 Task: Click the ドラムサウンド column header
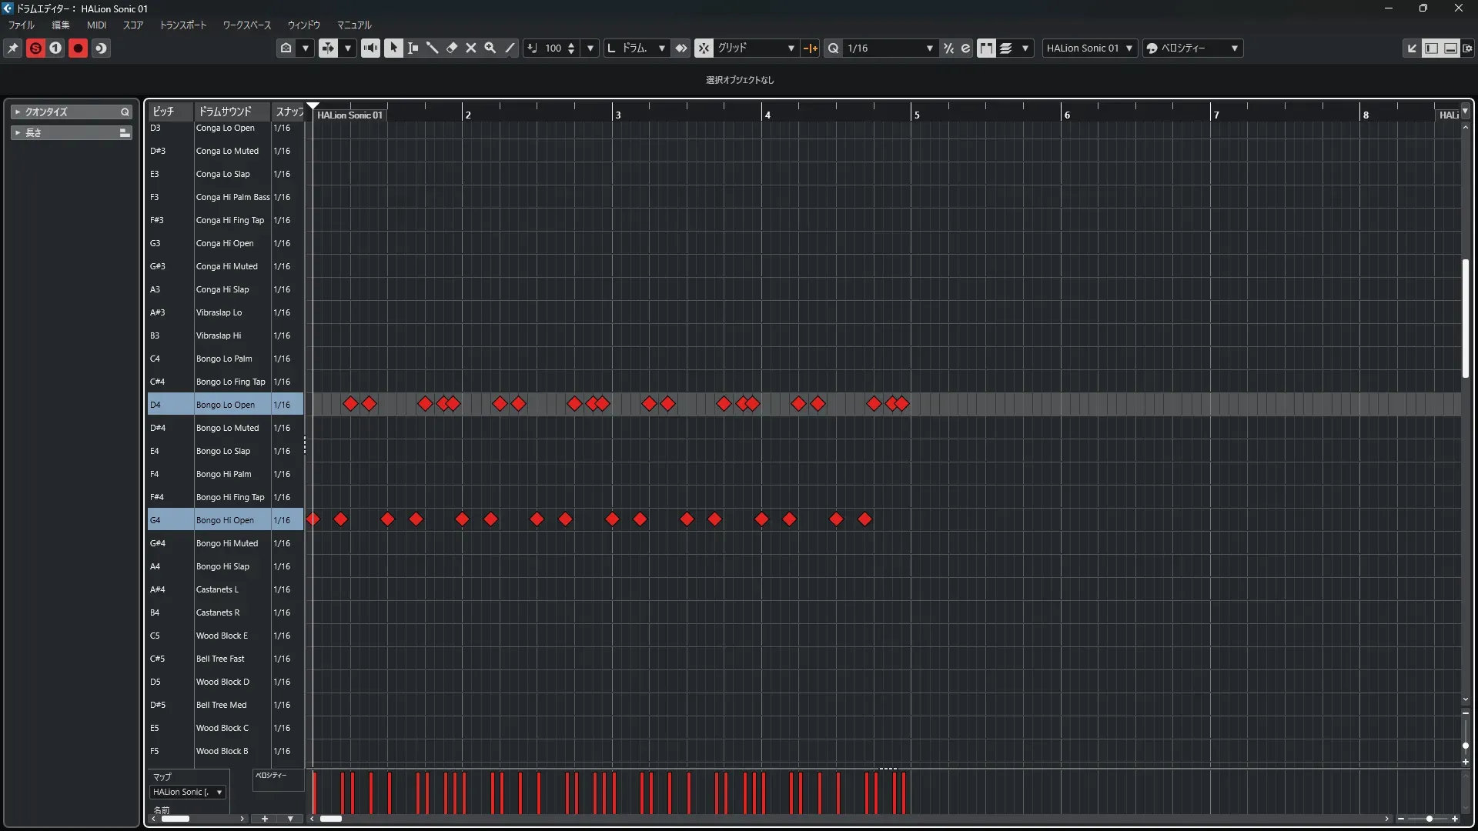point(225,112)
